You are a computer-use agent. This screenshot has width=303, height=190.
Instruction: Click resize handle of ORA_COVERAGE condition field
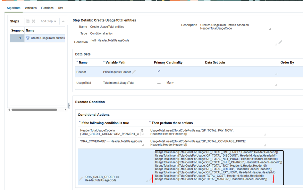click(143, 145)
